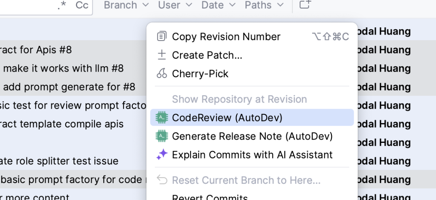
Task: Select commit 'make it works with llm #8'
Action: coord(63,68)
